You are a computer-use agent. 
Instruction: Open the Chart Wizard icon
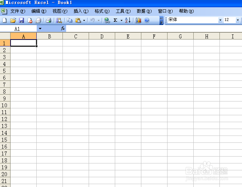(138, 20)
